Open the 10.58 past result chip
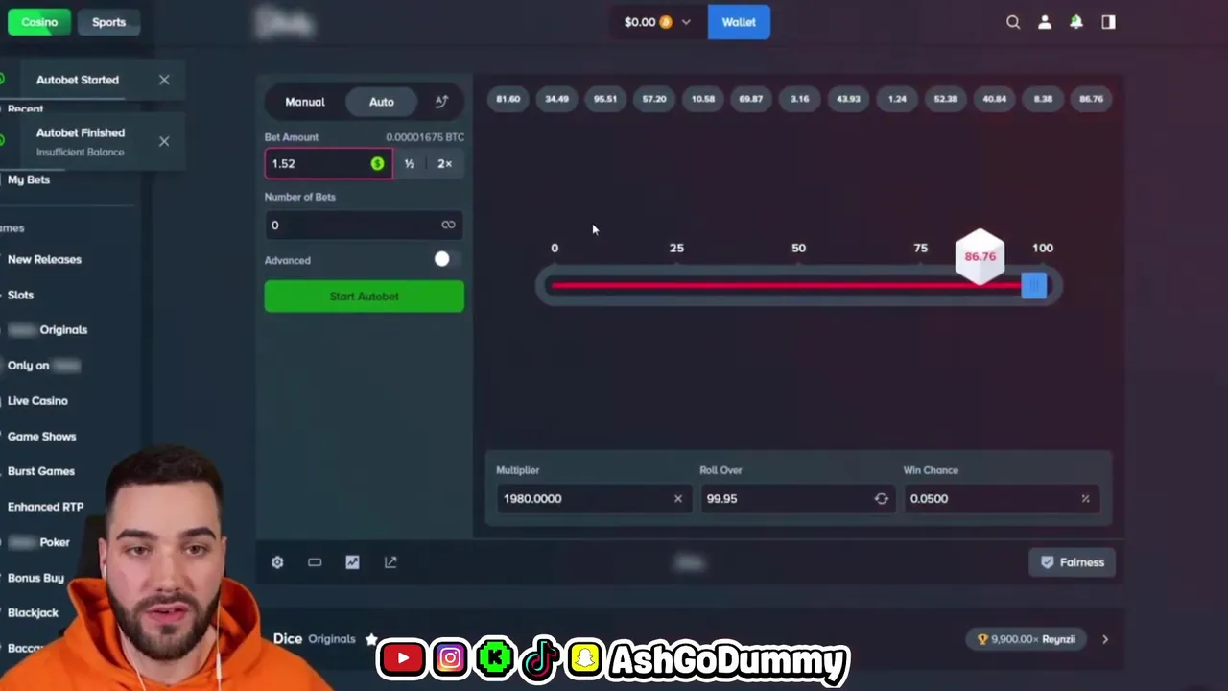Viewport: 1228px width, 691px height. (x=703, y=99)
